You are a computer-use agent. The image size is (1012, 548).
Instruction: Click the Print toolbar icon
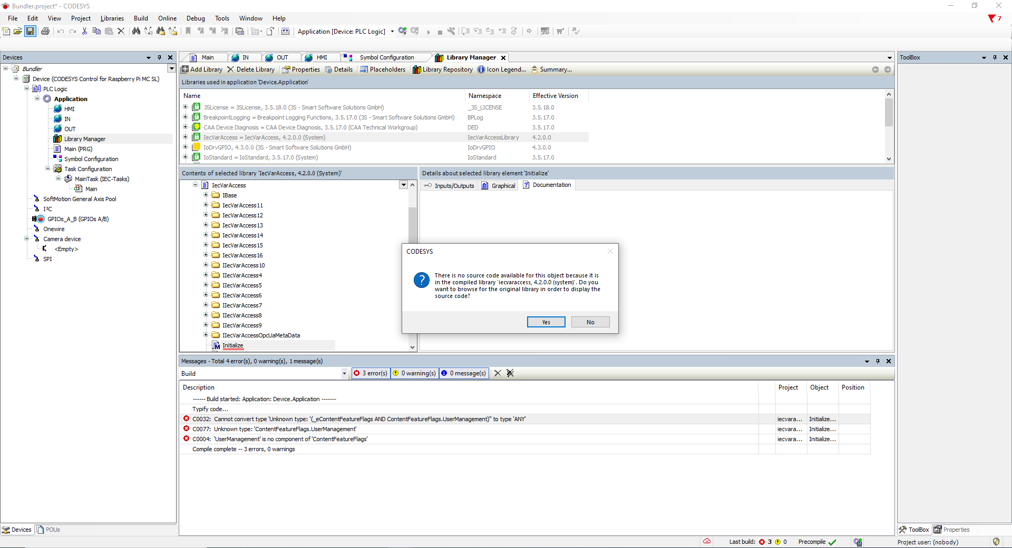tap(45, 31)
